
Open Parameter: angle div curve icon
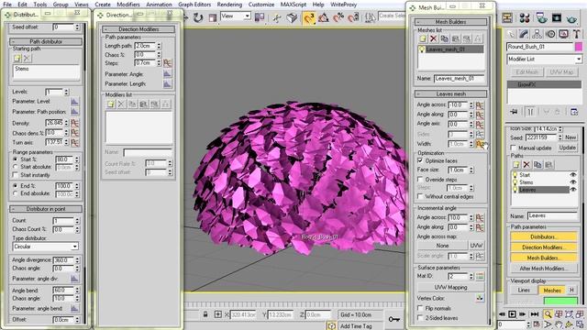tap(74, 279)
